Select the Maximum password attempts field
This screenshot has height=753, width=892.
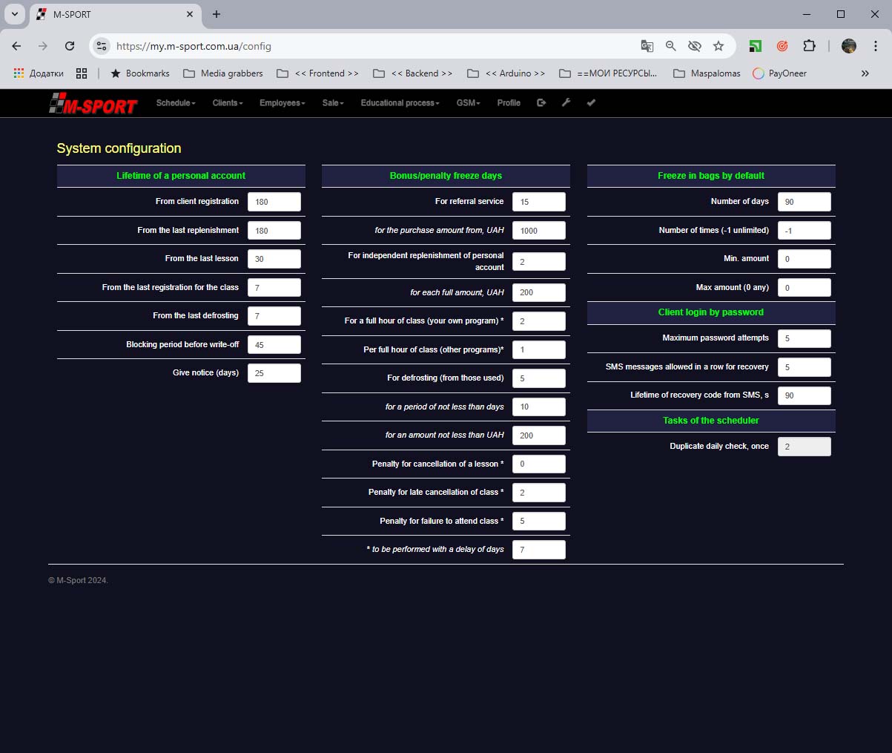[x=804, y=338]
